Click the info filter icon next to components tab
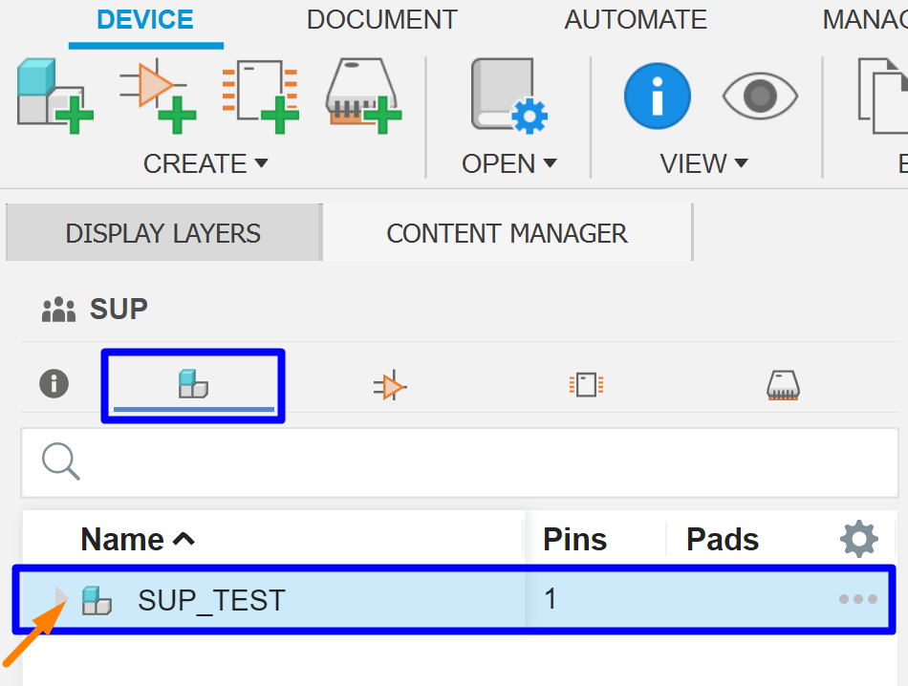The width and height of the screenshot is (908, 686). point(54,383)
